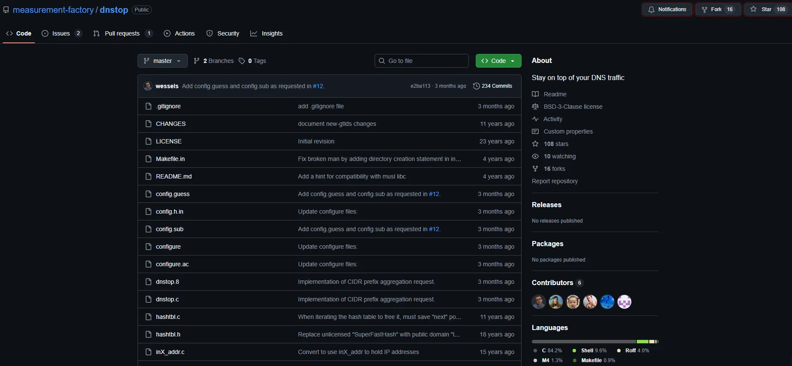Click the Report repository link
This screenshot has height=366, width=792.
click(555, 181)
